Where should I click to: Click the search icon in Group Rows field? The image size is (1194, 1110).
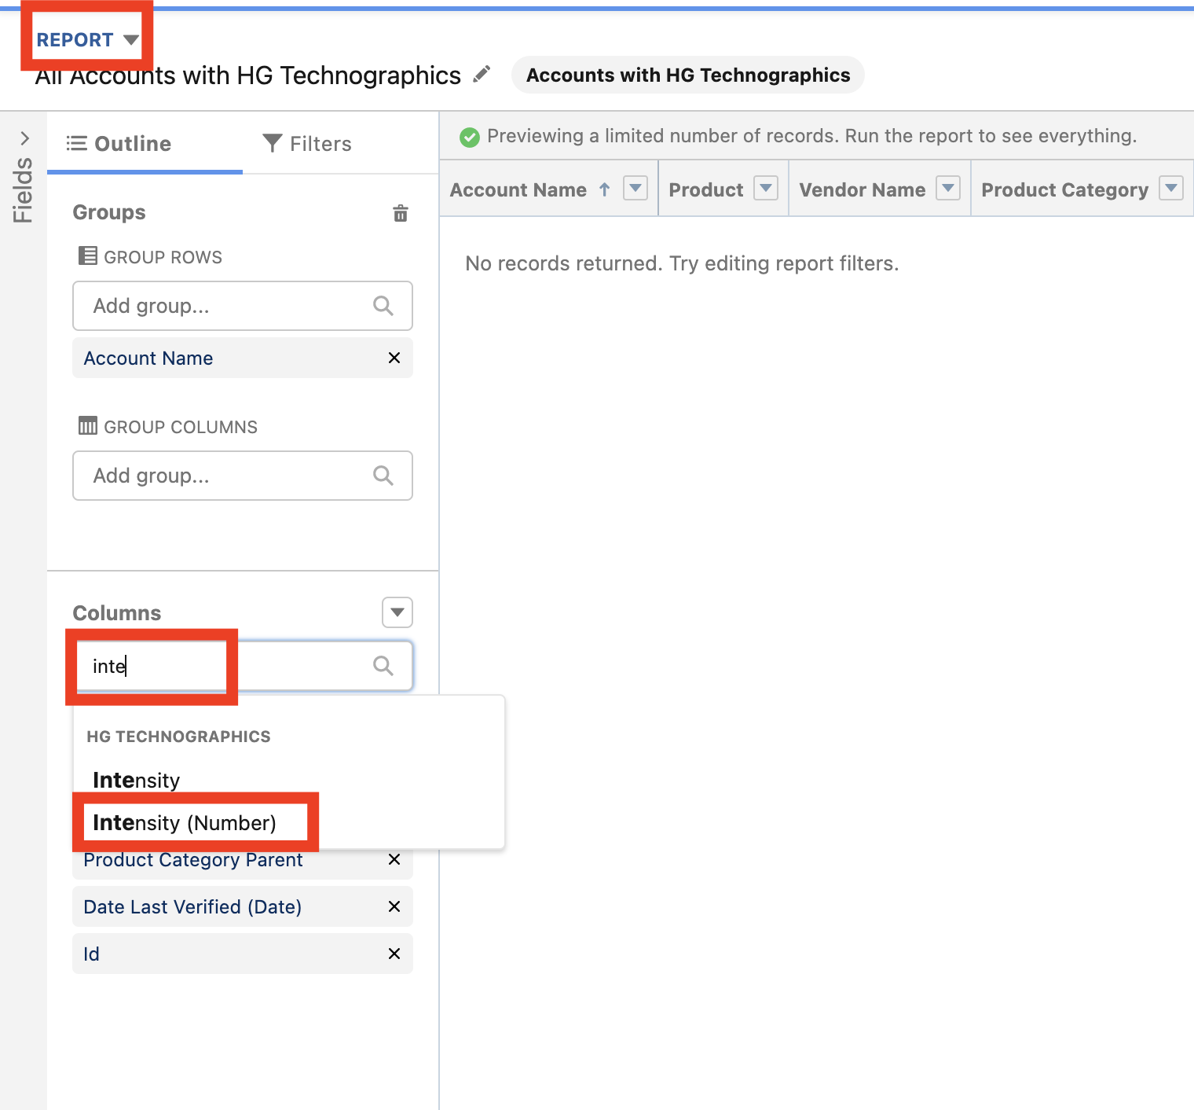[383, 306]
